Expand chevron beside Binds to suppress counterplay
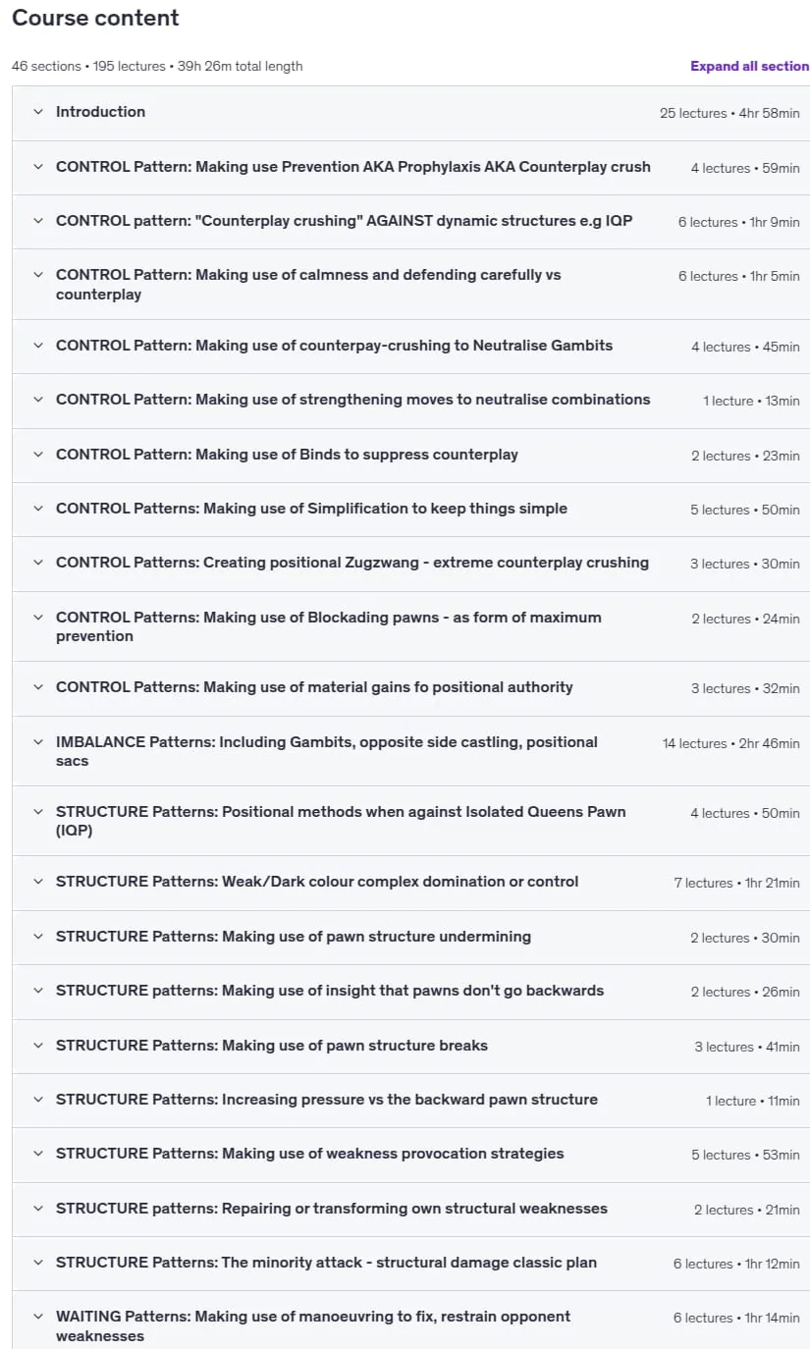Screen dimensions: 810x1349 coord(38,455)
